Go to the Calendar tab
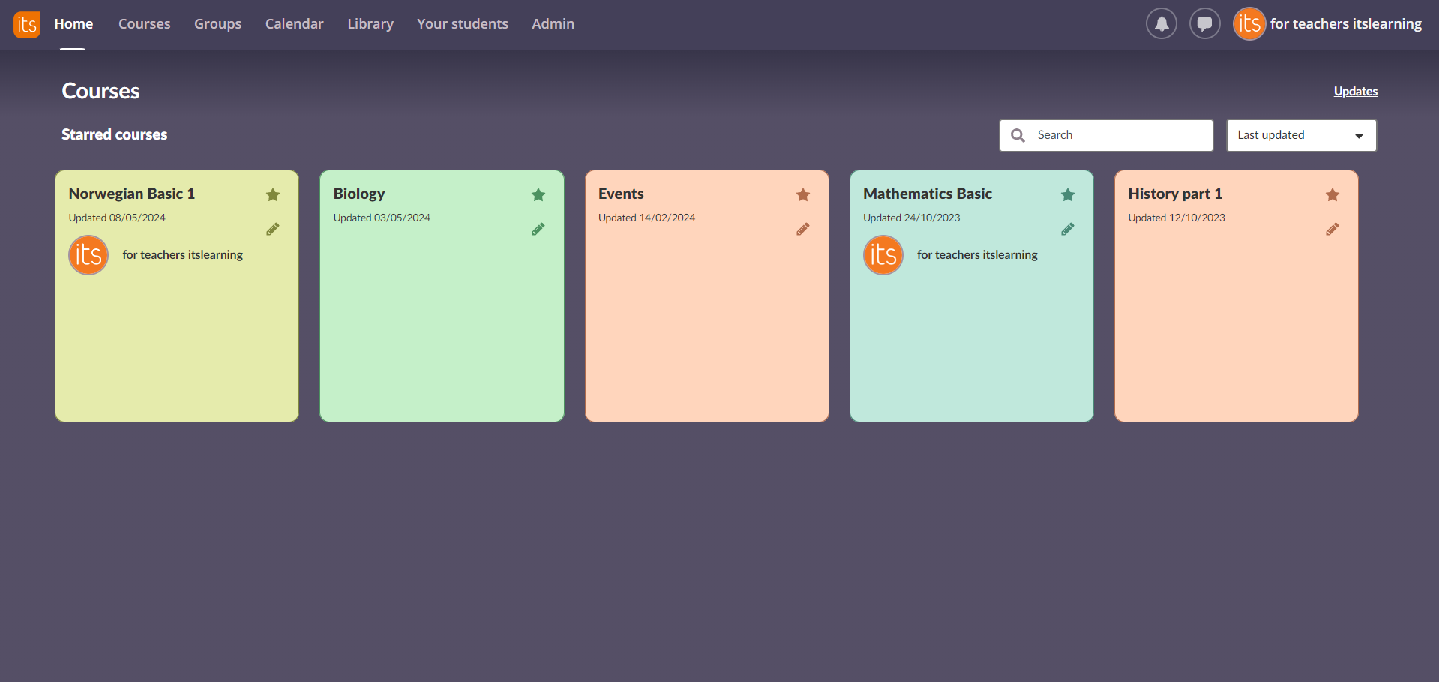Viewport: 1439px width, 682px height. tap(294, 24)
